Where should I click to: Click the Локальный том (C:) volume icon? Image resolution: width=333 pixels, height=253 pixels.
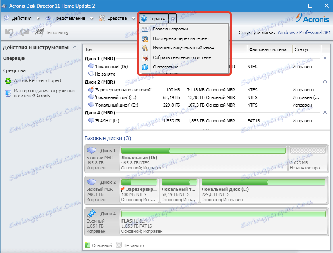pyautogui.click(x=91, y=97)
